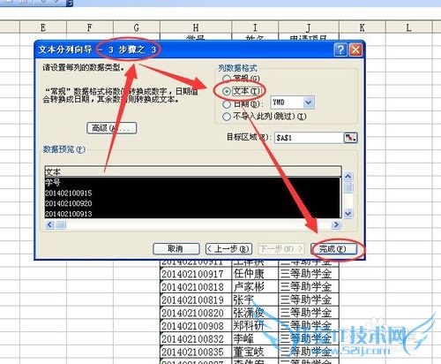Click 三等助学金 cell in 卢家彬 row
Image resolution: width=441 pixels, height=364 pixels.
click(309, 287)
